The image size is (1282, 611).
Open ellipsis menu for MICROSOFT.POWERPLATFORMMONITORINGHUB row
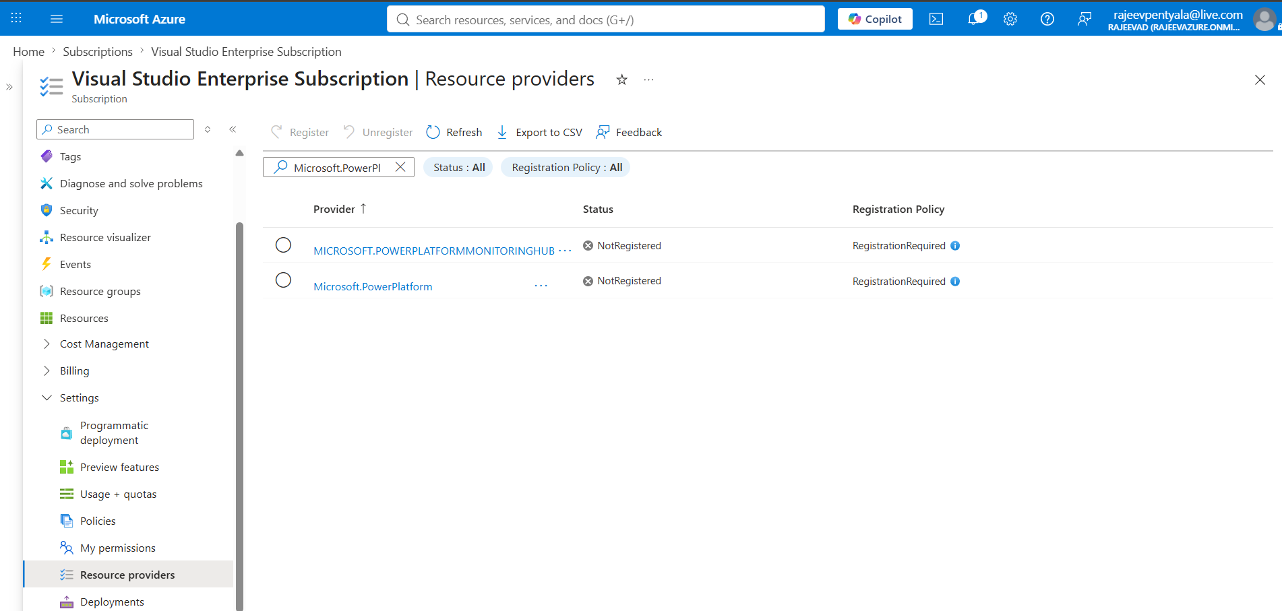click(x=565, y=251)
